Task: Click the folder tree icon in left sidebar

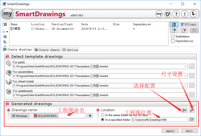Action: pos(5,42)
